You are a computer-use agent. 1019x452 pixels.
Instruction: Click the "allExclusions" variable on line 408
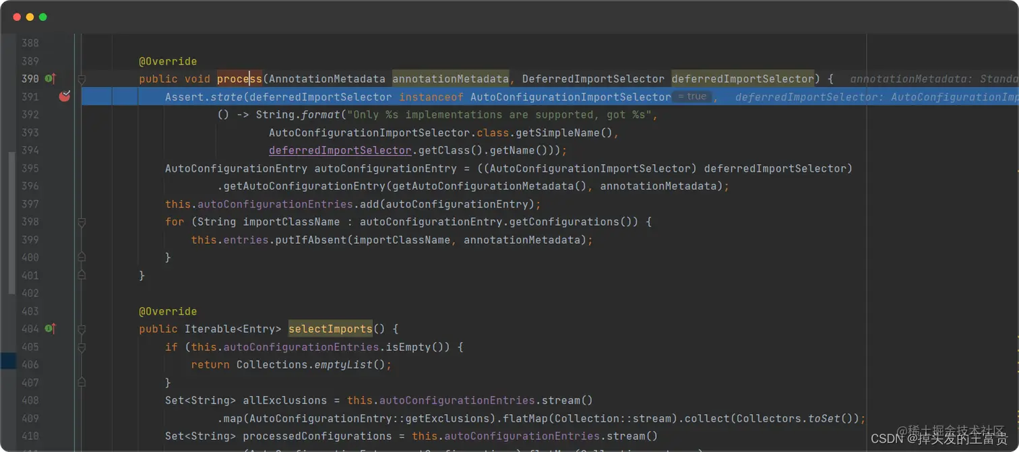pos(285,400)
